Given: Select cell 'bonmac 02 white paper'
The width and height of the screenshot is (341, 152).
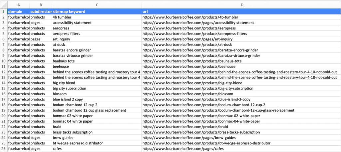Looking at the screenshot, I should coord(97,116).
